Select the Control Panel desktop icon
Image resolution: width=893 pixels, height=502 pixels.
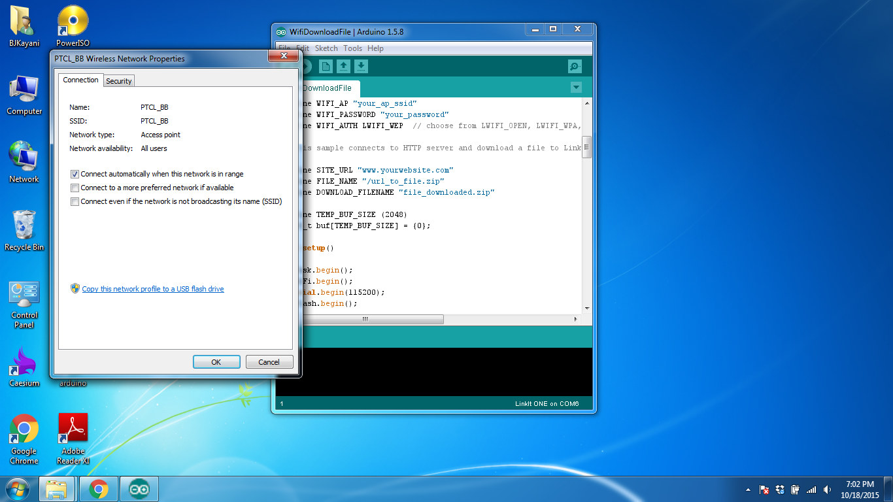tap(24, 305)
